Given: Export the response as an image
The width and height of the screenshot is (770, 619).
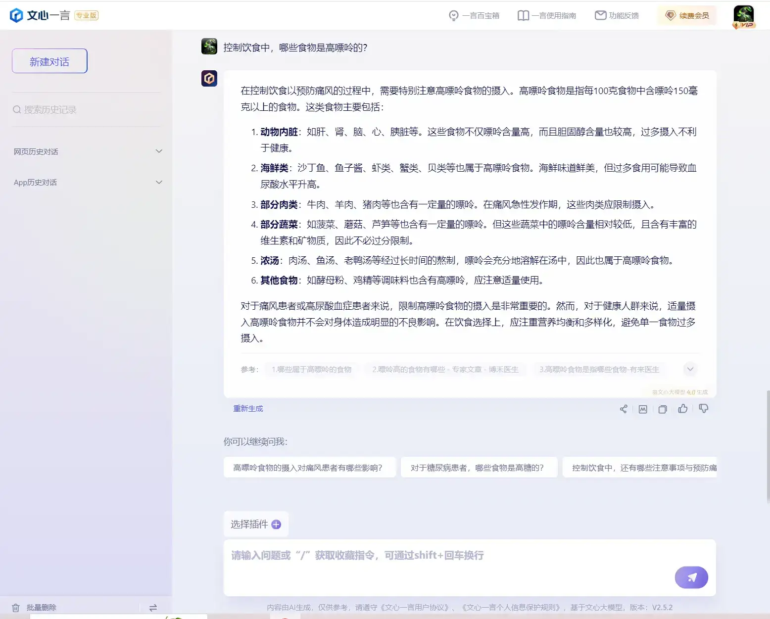Looking at the screenshot, I should tap(642, 409).
